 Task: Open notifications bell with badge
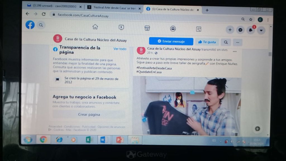point(251,30)
